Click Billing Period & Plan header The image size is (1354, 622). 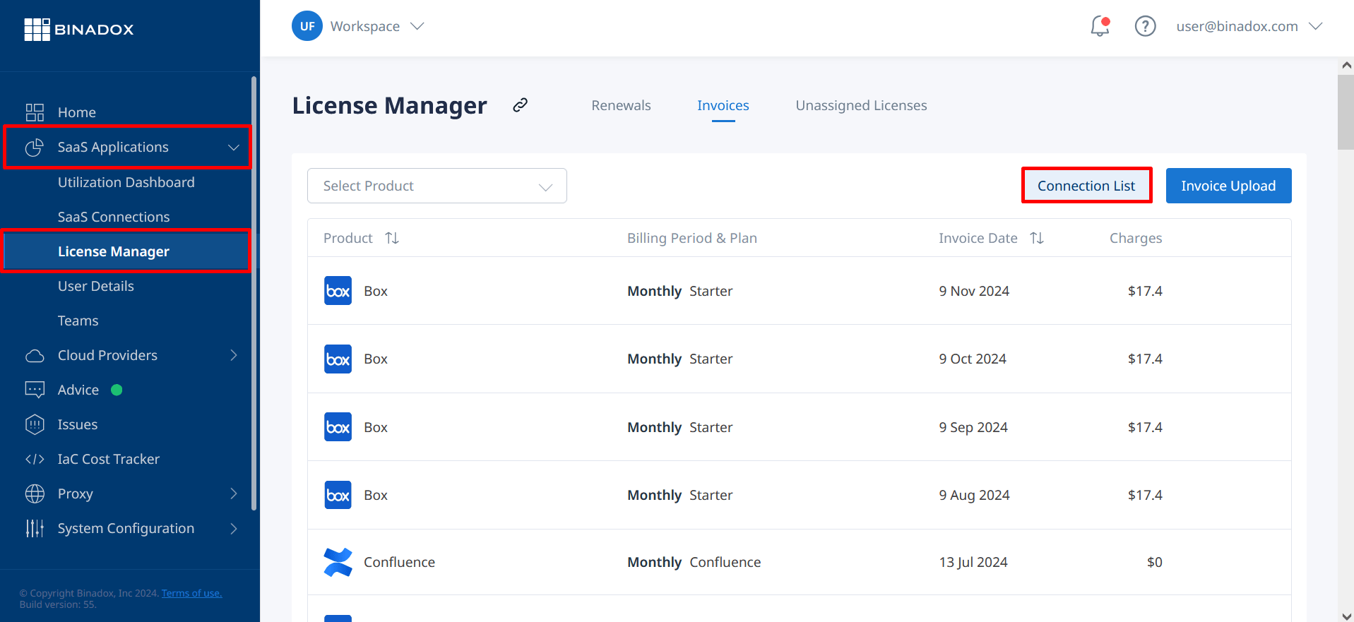(692, 238)
